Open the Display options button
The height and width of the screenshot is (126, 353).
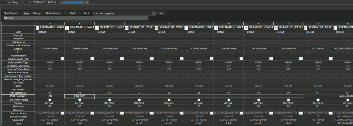point(38,13)
